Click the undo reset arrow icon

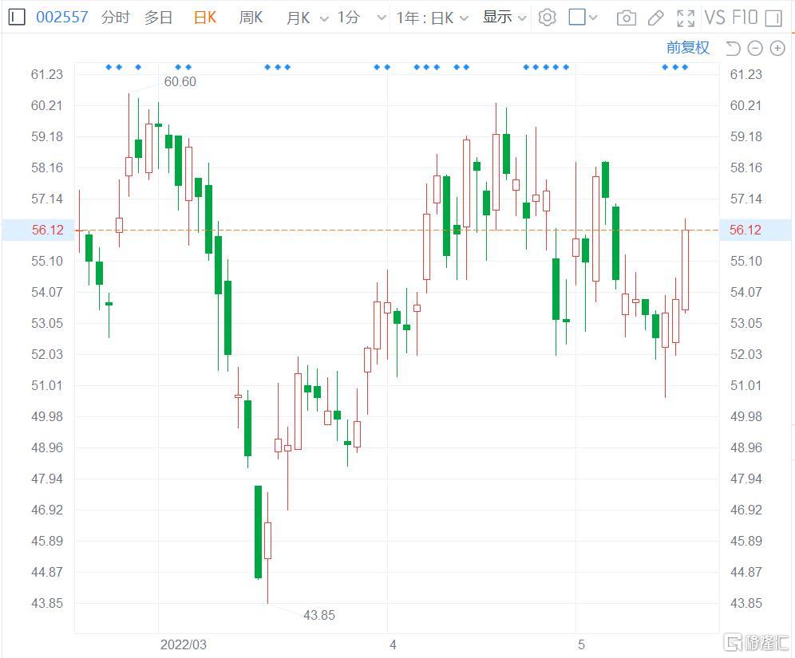pyautogui.click(x=733, y=48)
